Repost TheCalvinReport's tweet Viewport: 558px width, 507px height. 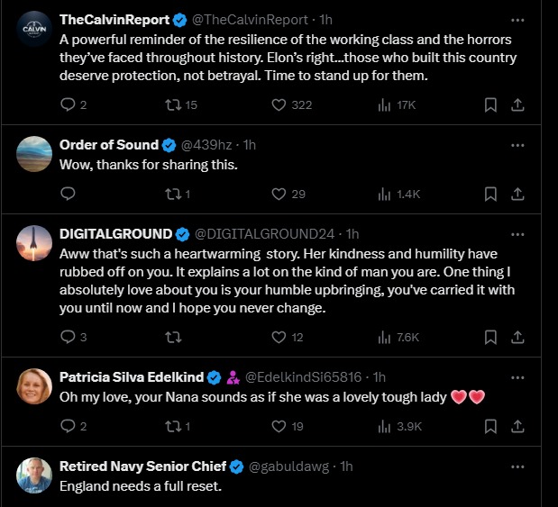point(169,104)
